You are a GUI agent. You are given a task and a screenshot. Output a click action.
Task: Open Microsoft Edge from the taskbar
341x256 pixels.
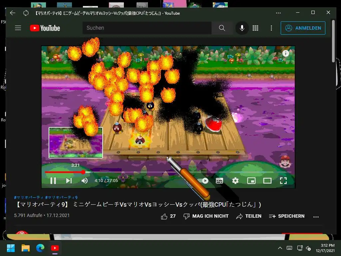pyautogui.click(x=40, y=248)
